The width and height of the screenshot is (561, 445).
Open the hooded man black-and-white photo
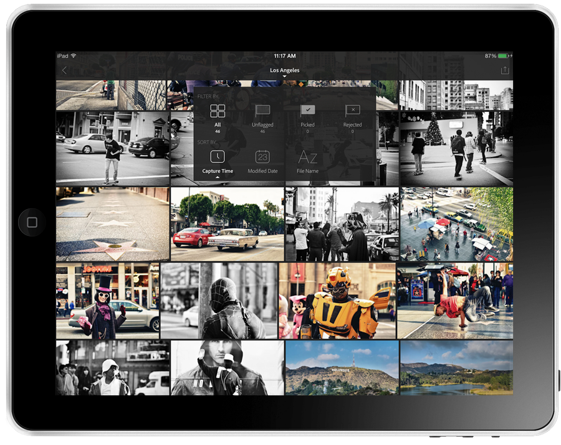tap(228, 367)
